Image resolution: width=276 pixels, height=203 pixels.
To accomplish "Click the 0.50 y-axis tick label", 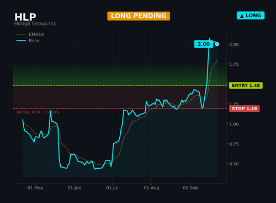I will (x=234, y=164).
